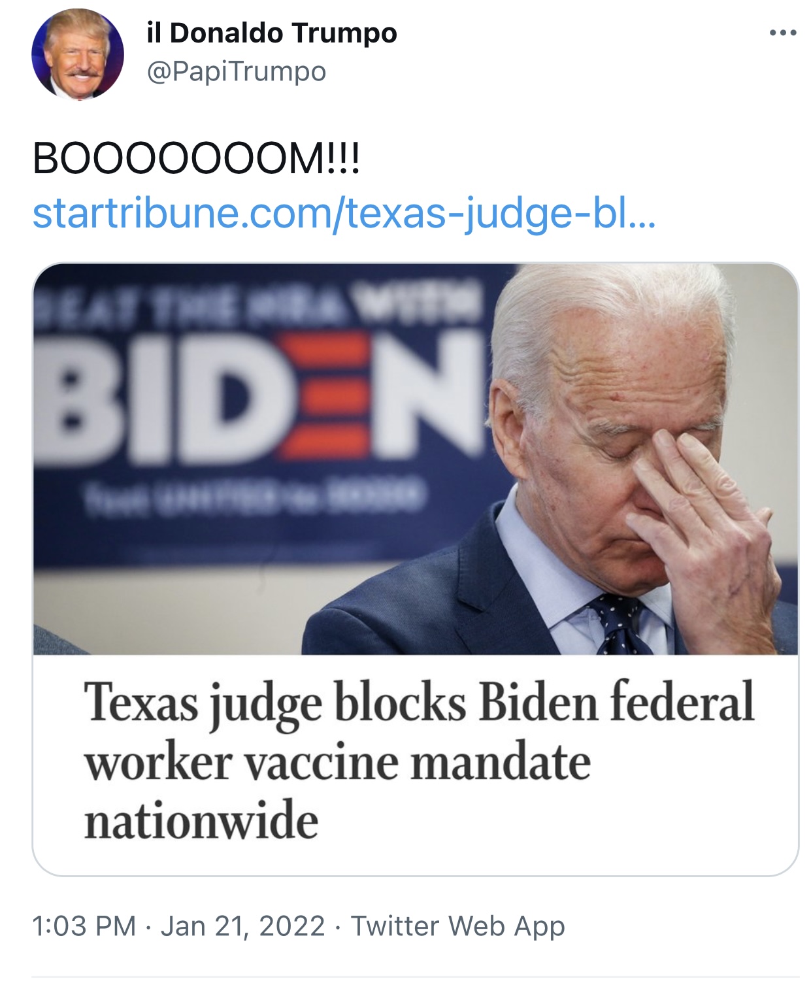This screenshot has height=985, width=811.
Task: Open the article card photo of Biden
Action: click(416, 459)
